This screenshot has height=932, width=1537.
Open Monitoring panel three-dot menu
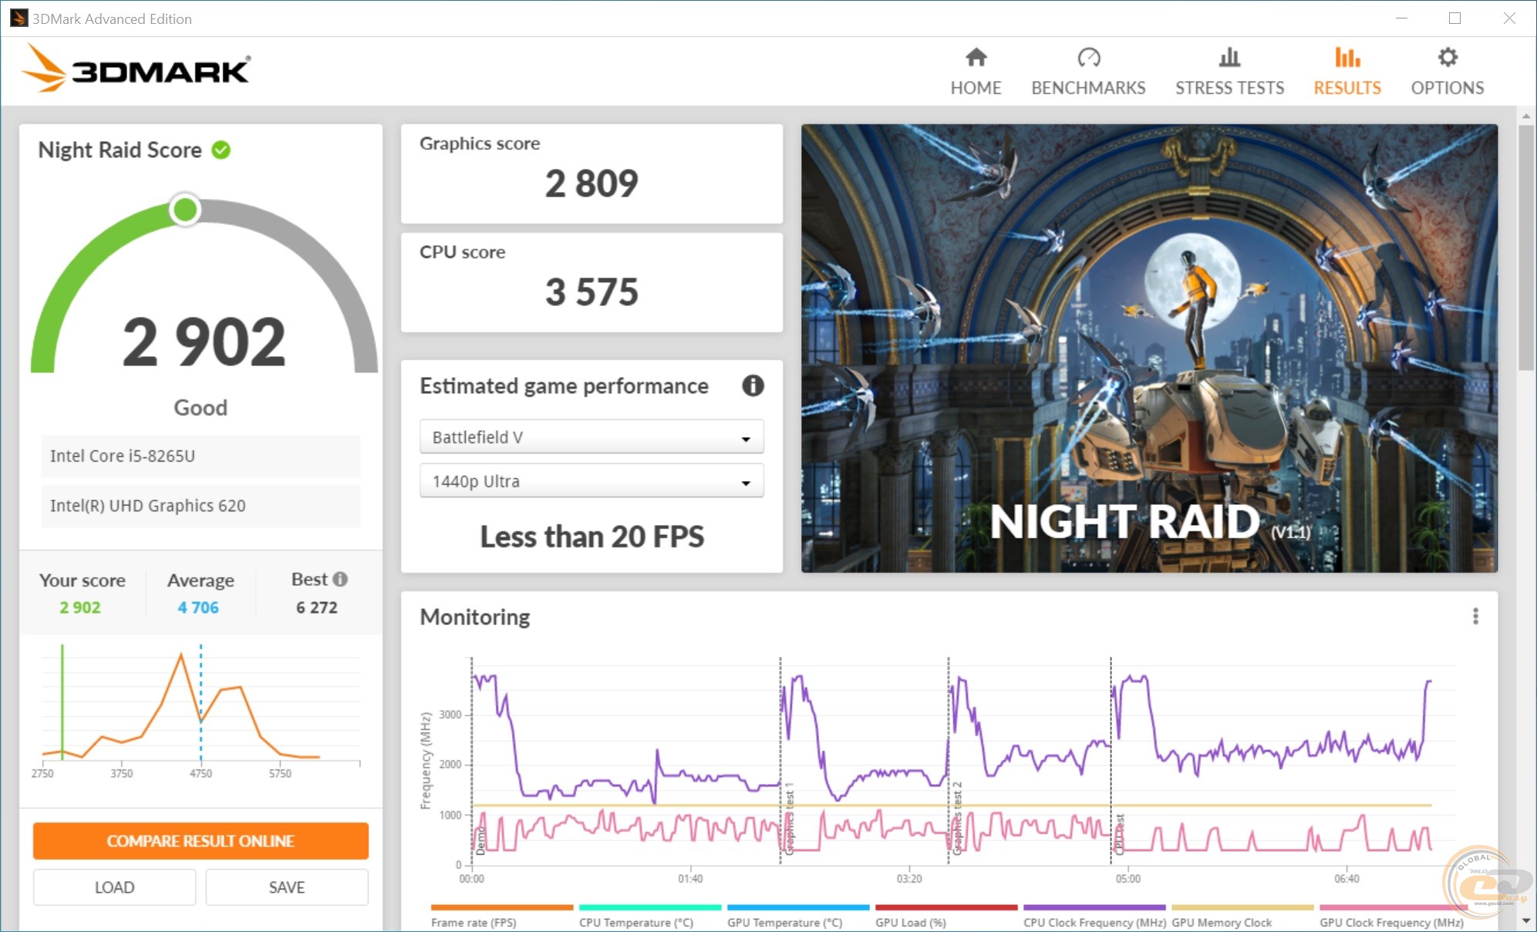(x=1475, y=616)
